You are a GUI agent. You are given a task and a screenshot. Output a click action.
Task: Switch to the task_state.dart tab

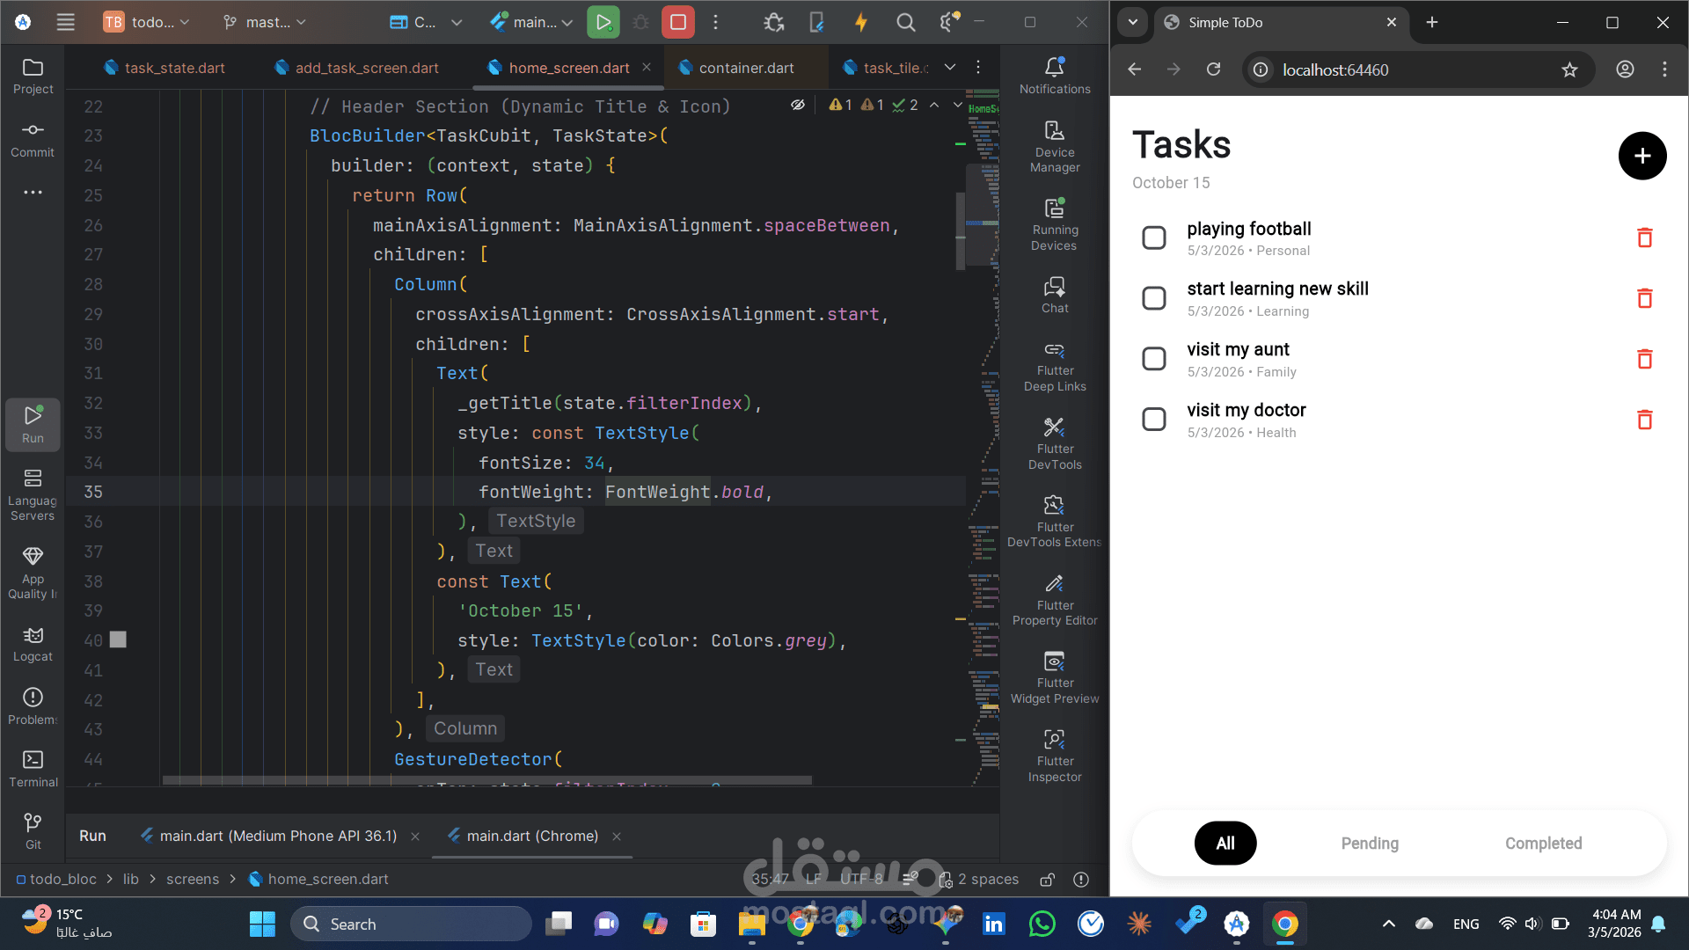(172, 67)
